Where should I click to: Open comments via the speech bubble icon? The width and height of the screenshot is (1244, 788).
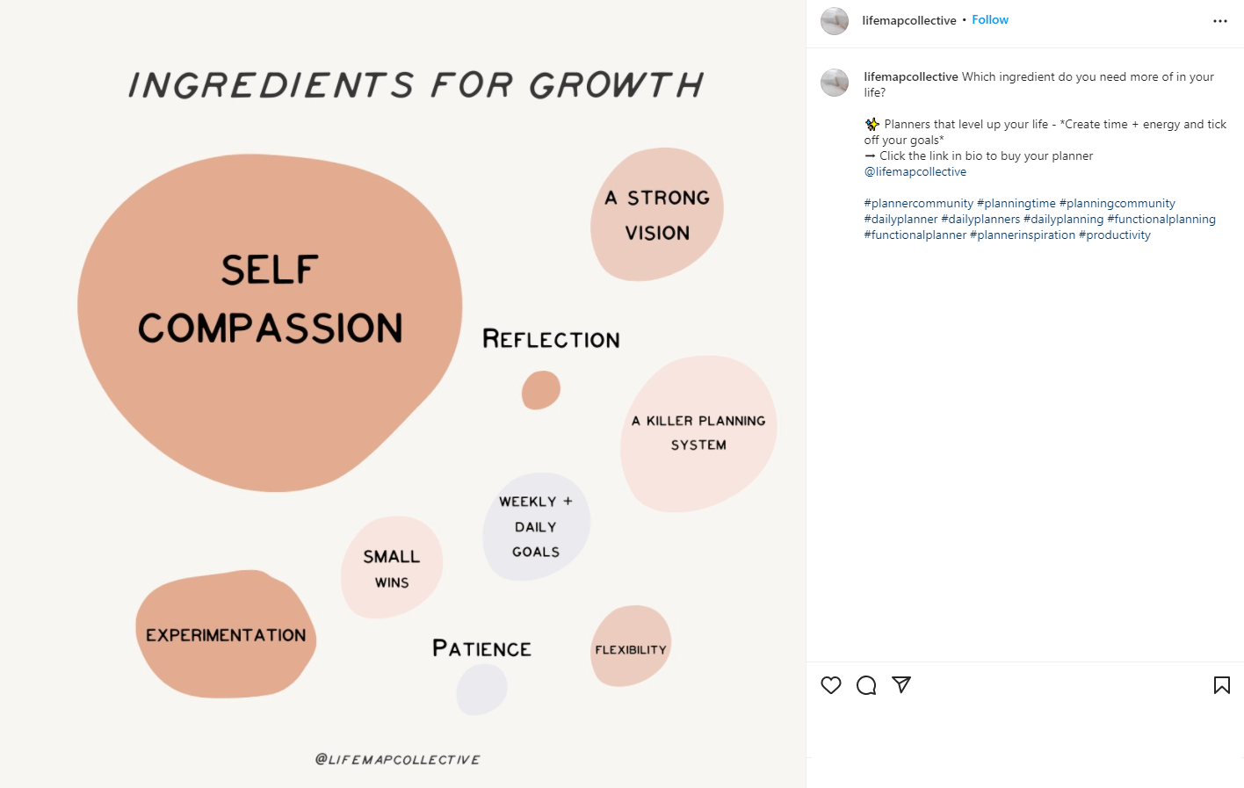[x=866, y=685]
